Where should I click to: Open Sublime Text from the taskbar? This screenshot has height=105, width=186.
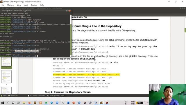pos(35,103)
